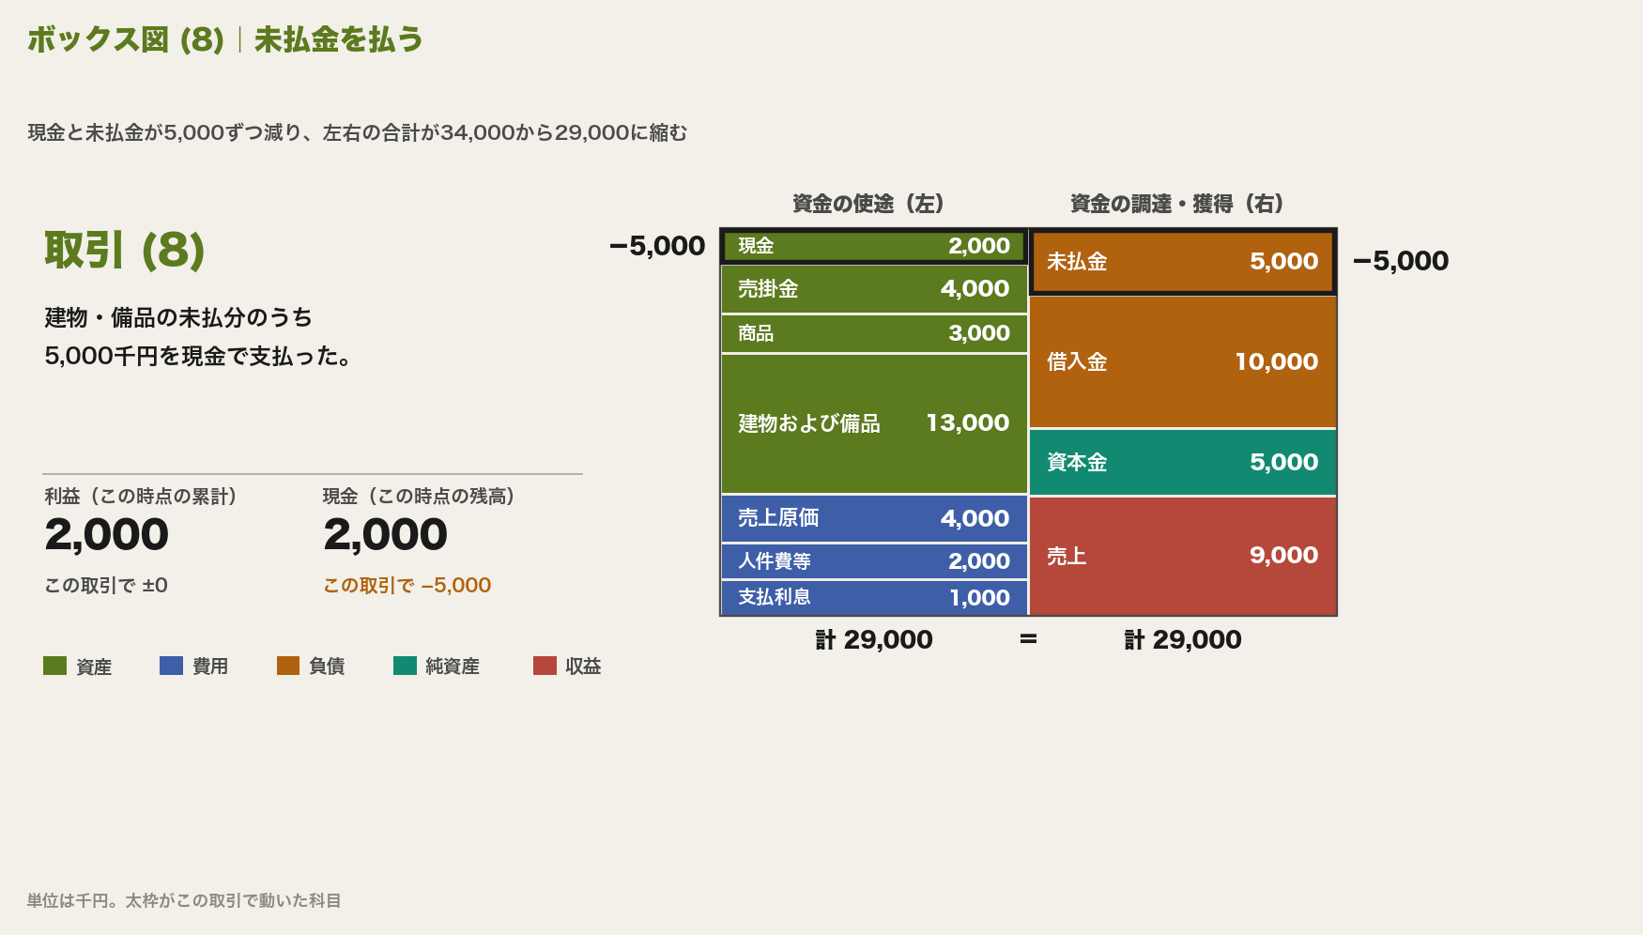Select the 売上 9,000 box
This screenshot has height=935, width=1643.
pos(1183,556)
